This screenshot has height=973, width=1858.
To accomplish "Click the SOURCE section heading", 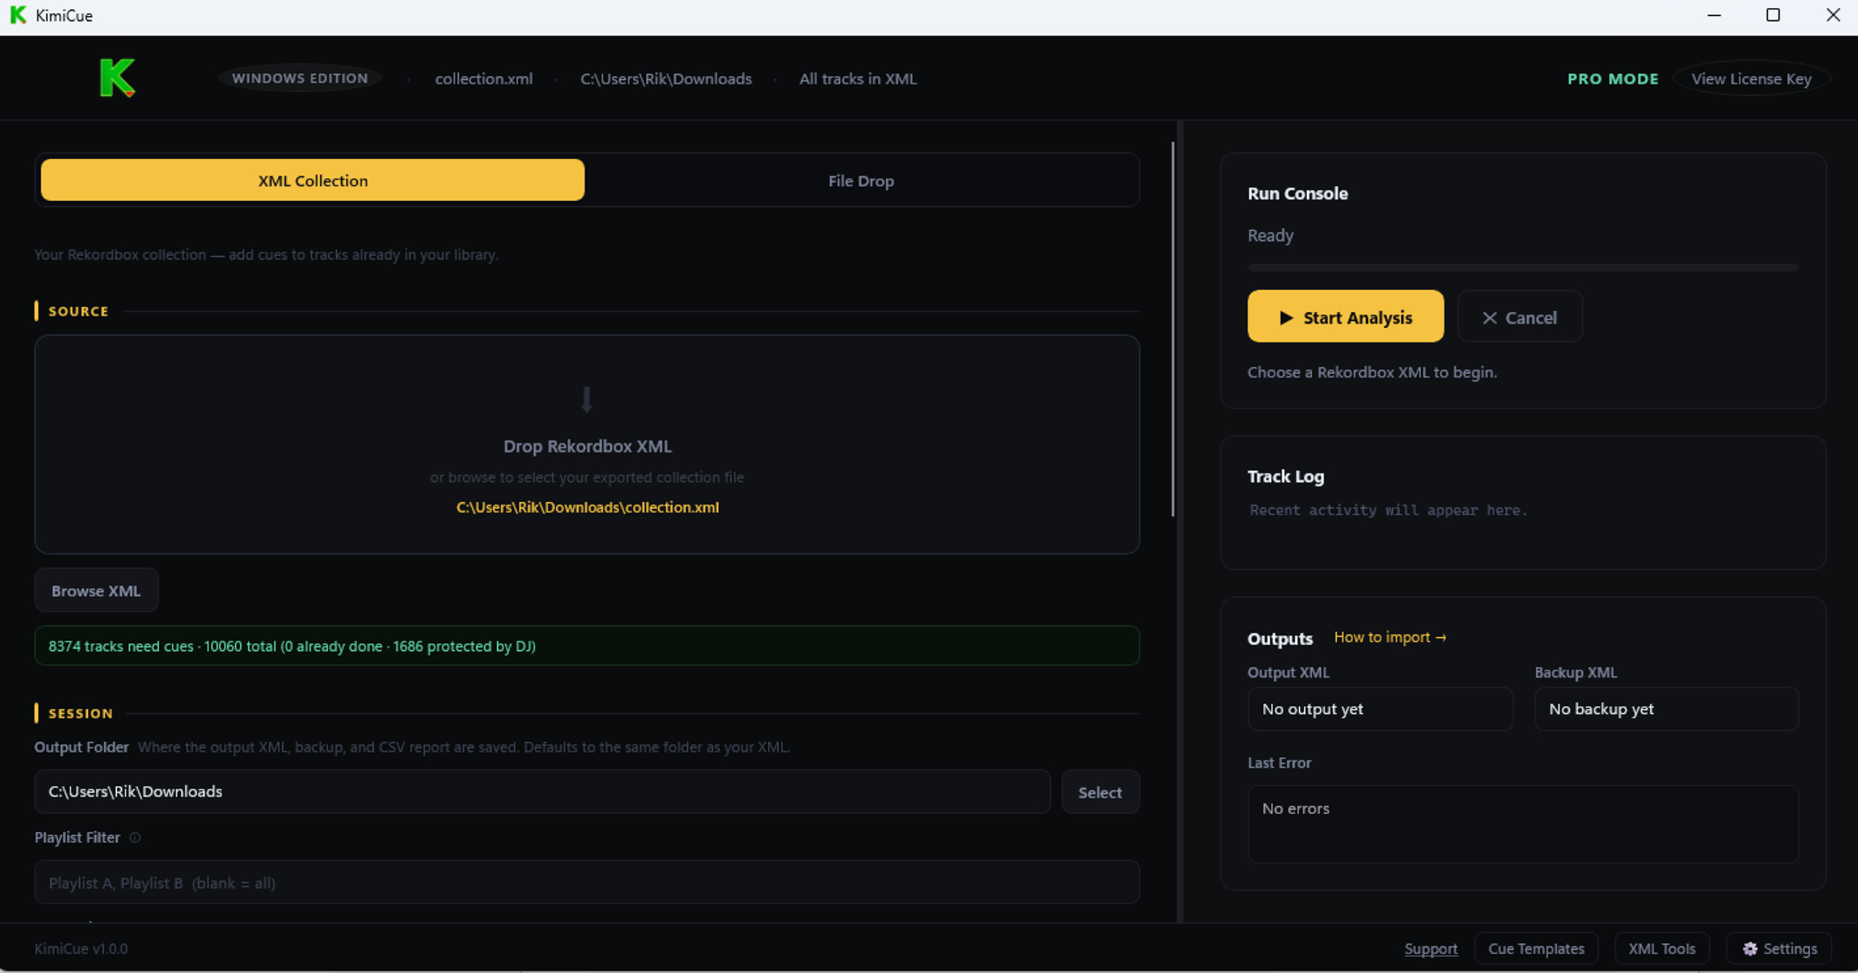I will pos(78,311).
